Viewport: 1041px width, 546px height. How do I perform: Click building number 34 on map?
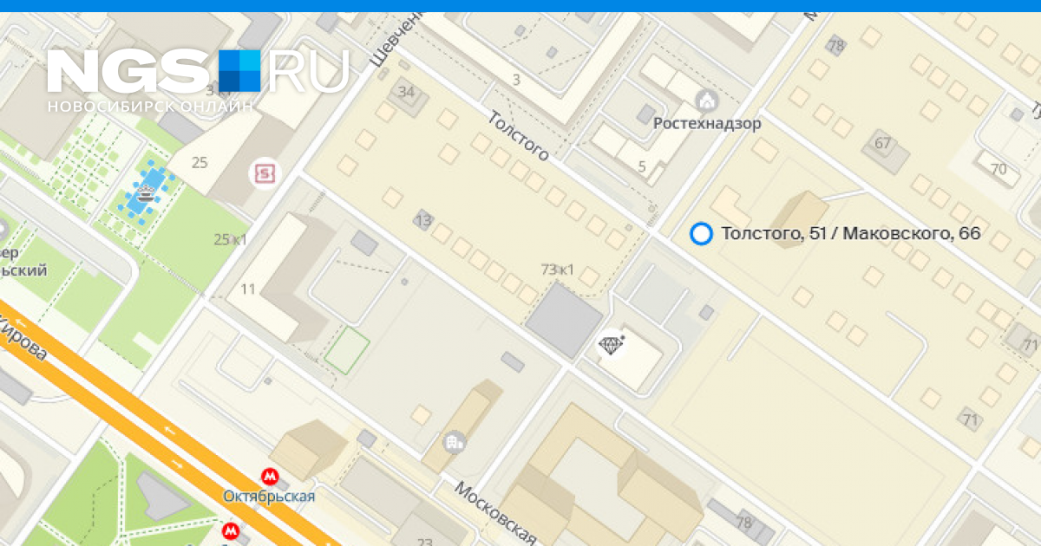[x=406, y=91]
